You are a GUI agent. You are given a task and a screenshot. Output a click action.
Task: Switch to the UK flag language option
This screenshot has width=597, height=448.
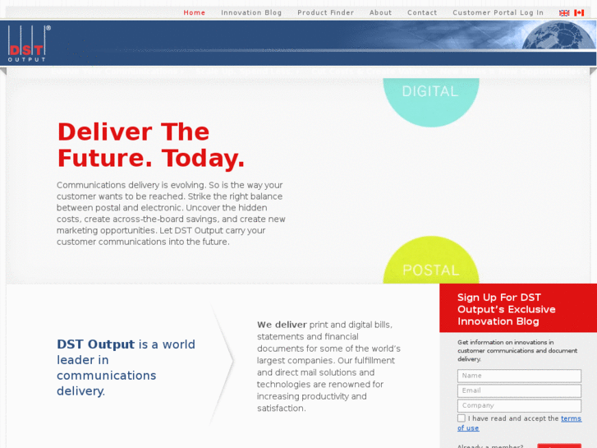point(564,13)
